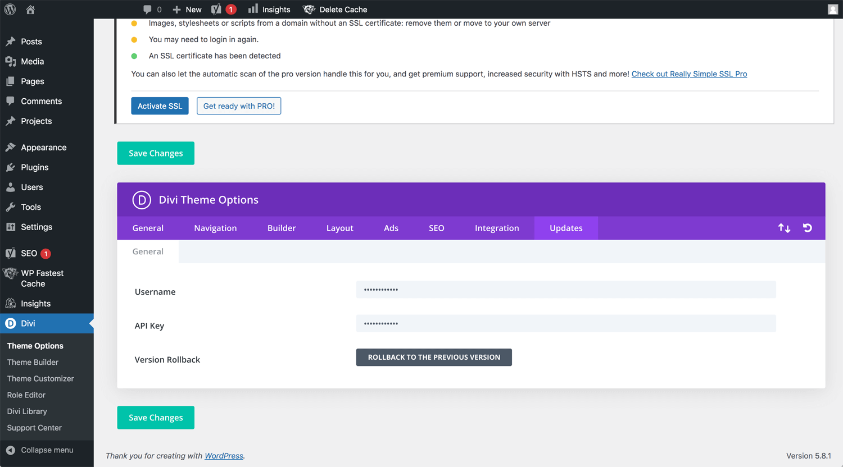
Task: Click the Divi D icon in sidebar
Action: coord(11,323)
